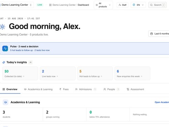Image resolution: width=169 pixels, height=127 pixels.
Task: Open the Pulse 2 need a decision banner
Action: 84,48
